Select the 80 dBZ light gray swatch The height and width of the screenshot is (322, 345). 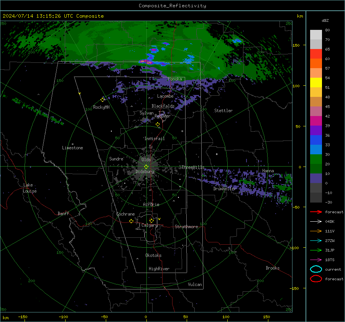pos(316,35)
